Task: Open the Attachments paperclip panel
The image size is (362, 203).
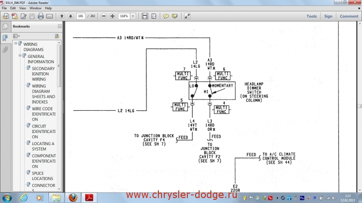Action: pyautogui.click(x=5, y=49)
